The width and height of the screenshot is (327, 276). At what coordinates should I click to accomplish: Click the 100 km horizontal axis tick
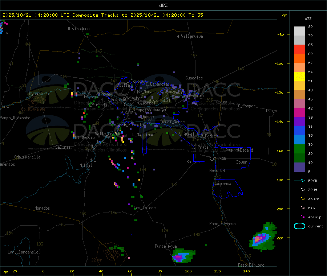(x=188, y=271)
